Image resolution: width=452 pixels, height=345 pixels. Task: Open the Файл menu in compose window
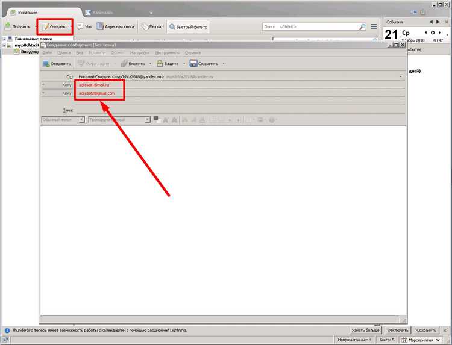tap(47, 53)
